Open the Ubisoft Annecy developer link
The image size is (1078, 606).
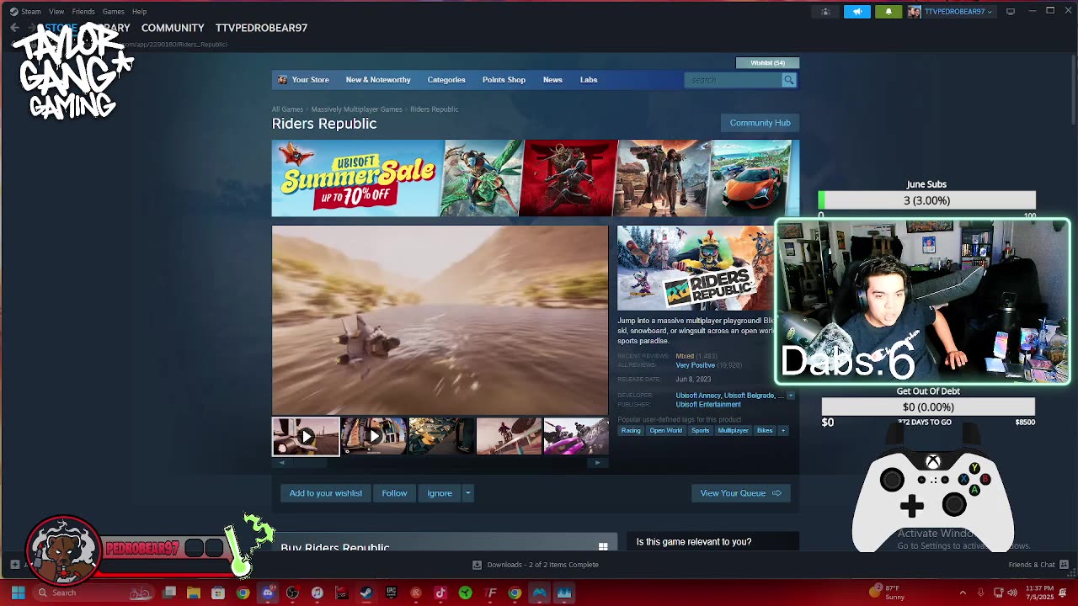(x=698, y=396)
